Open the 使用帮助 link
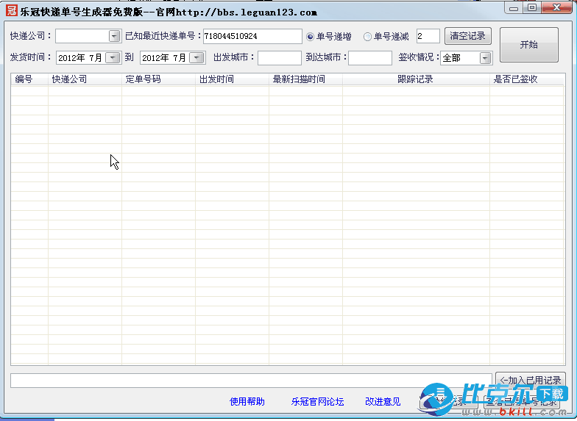 [x=247, y=401]
